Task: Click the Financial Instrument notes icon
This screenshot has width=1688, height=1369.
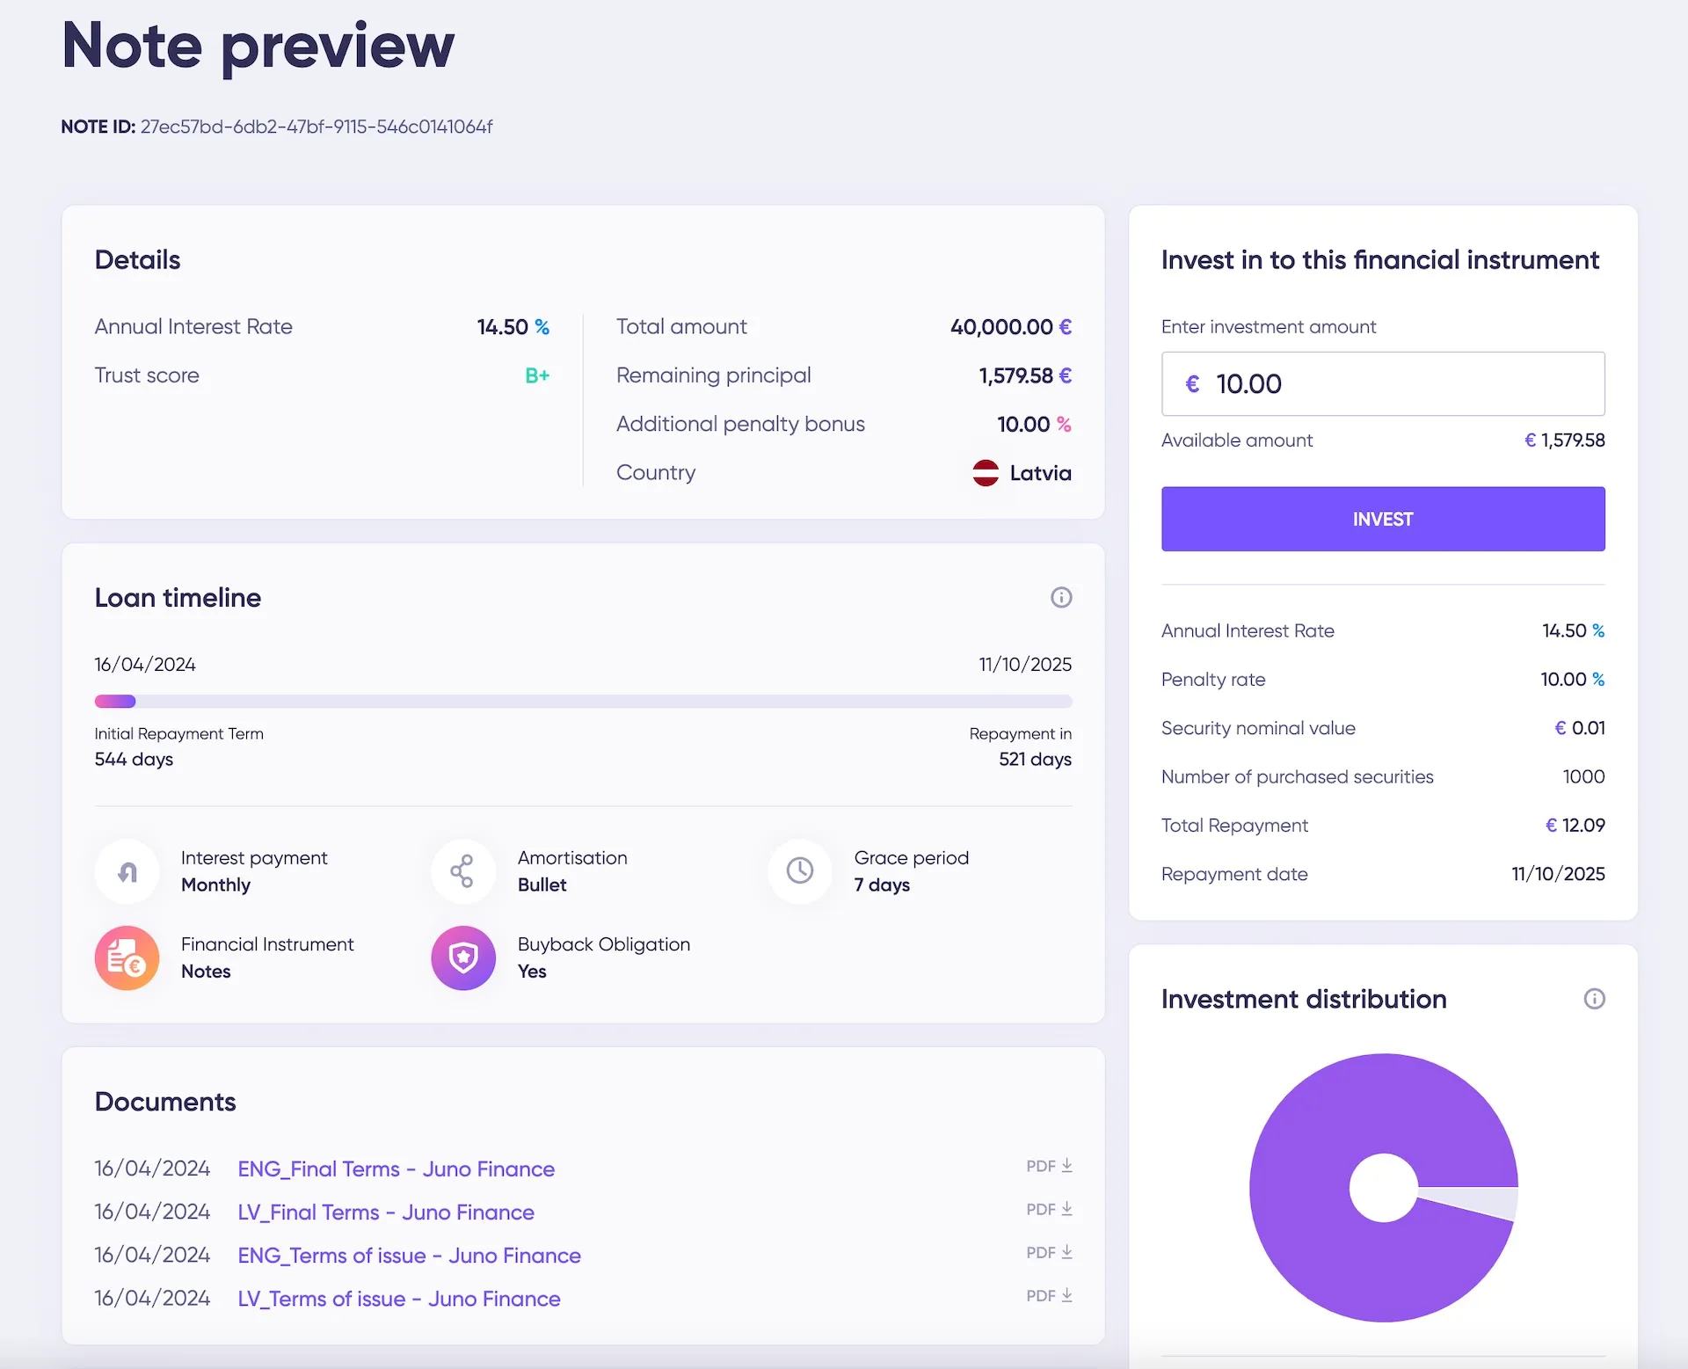Action: [127, 958]
